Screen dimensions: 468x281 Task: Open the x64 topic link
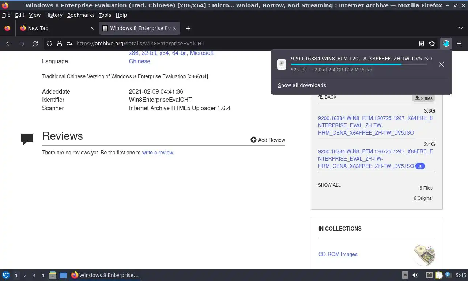click(x=164, y=53)
